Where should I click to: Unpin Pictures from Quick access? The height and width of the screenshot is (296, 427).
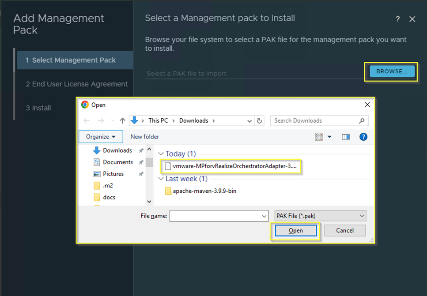point(142,173)
